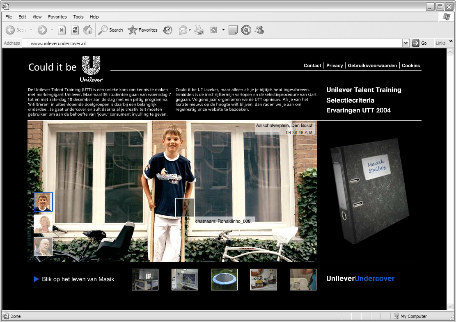Expand the address bar dropdown
This screenshot has width=456, height=322.
point(406,43)
